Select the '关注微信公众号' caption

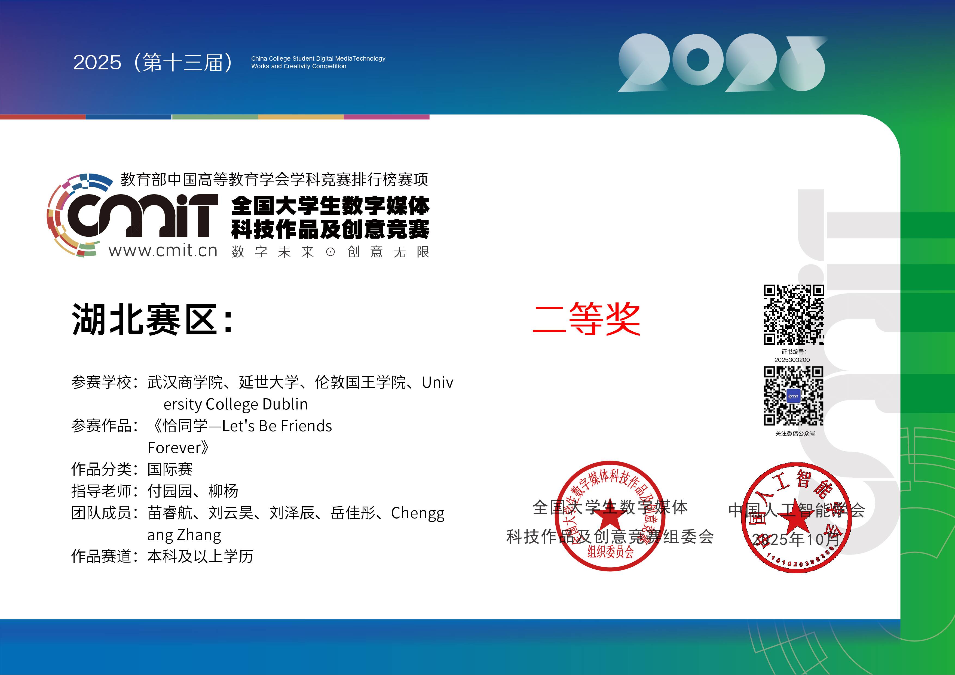795,433
